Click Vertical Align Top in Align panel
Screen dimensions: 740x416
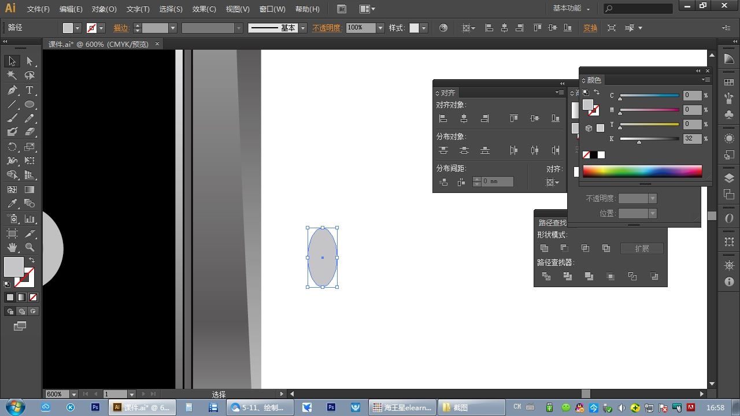513,118
